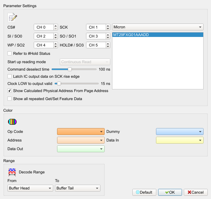
Task: Click the Parameter Settings notepad pencil icon
Action: 12,17
